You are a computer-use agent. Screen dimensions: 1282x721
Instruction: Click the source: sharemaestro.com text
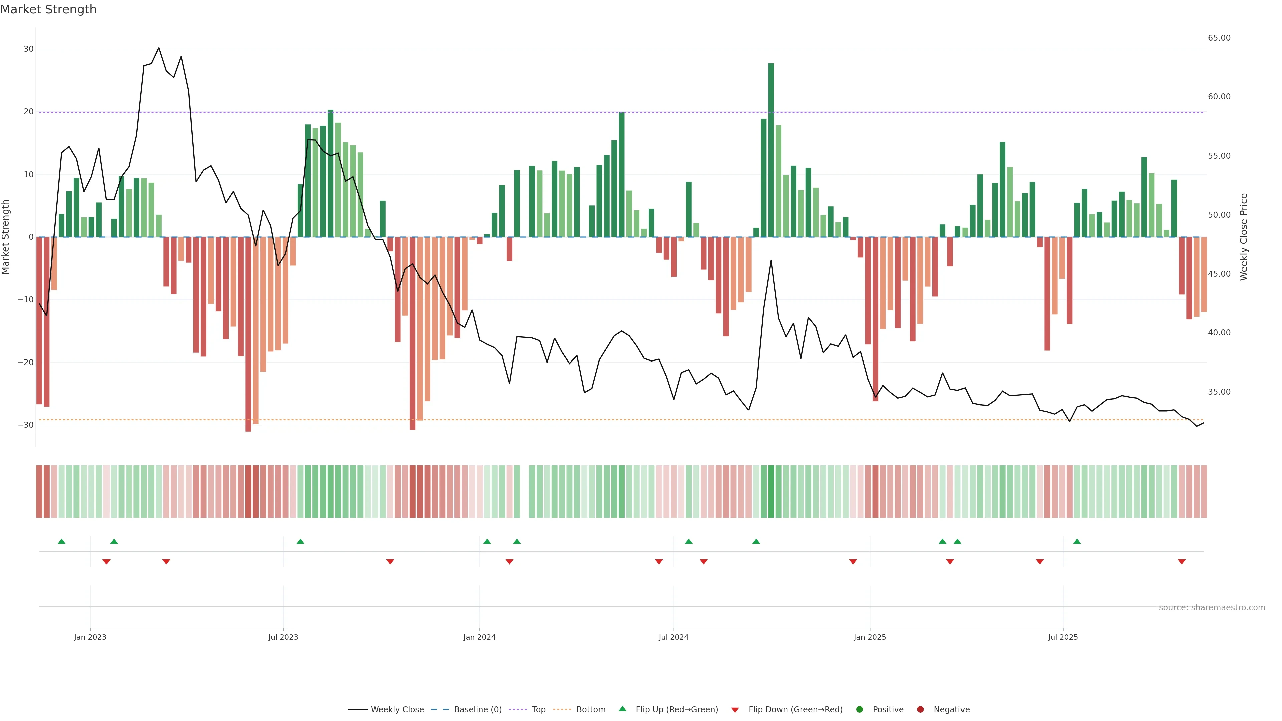point(1212,607)
